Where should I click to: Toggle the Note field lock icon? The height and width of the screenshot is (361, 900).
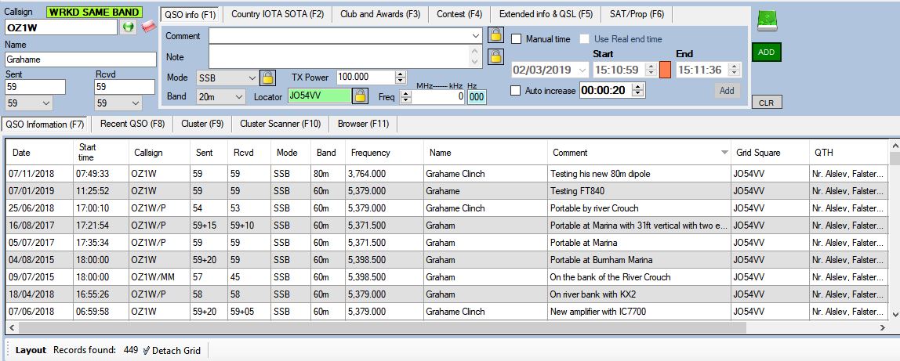point(495,56)
